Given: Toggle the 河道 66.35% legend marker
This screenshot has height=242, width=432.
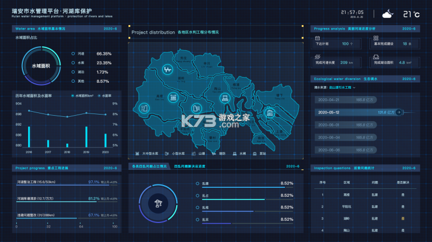Looking at the screenshot, I should coord(73,54).
